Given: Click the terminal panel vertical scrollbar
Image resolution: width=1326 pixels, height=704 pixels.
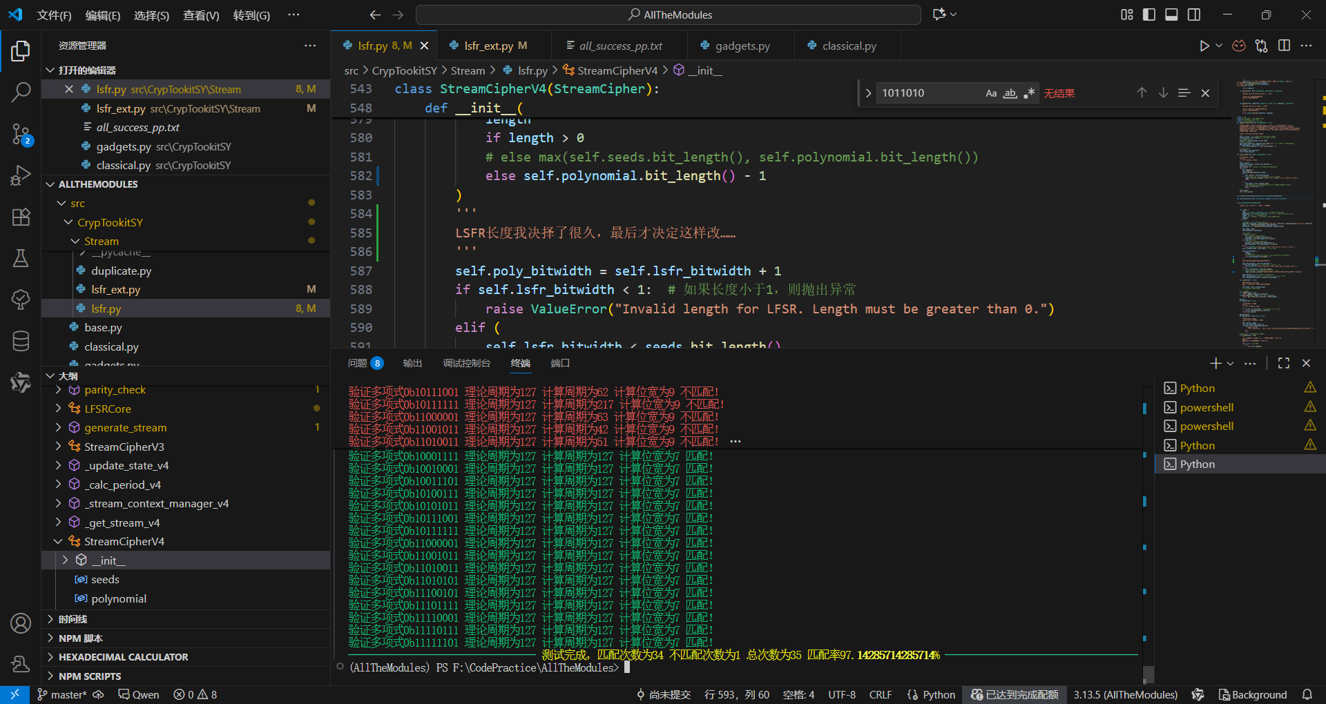Looking at the screenshot, I should pos(1148,673).
